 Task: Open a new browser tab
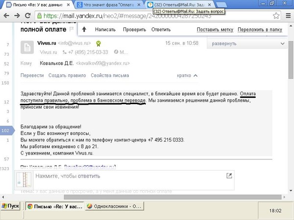(x=221, y=5)
